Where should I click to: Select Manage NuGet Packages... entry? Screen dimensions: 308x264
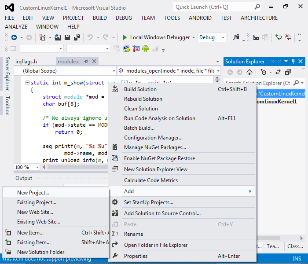(x=183, y=147)
